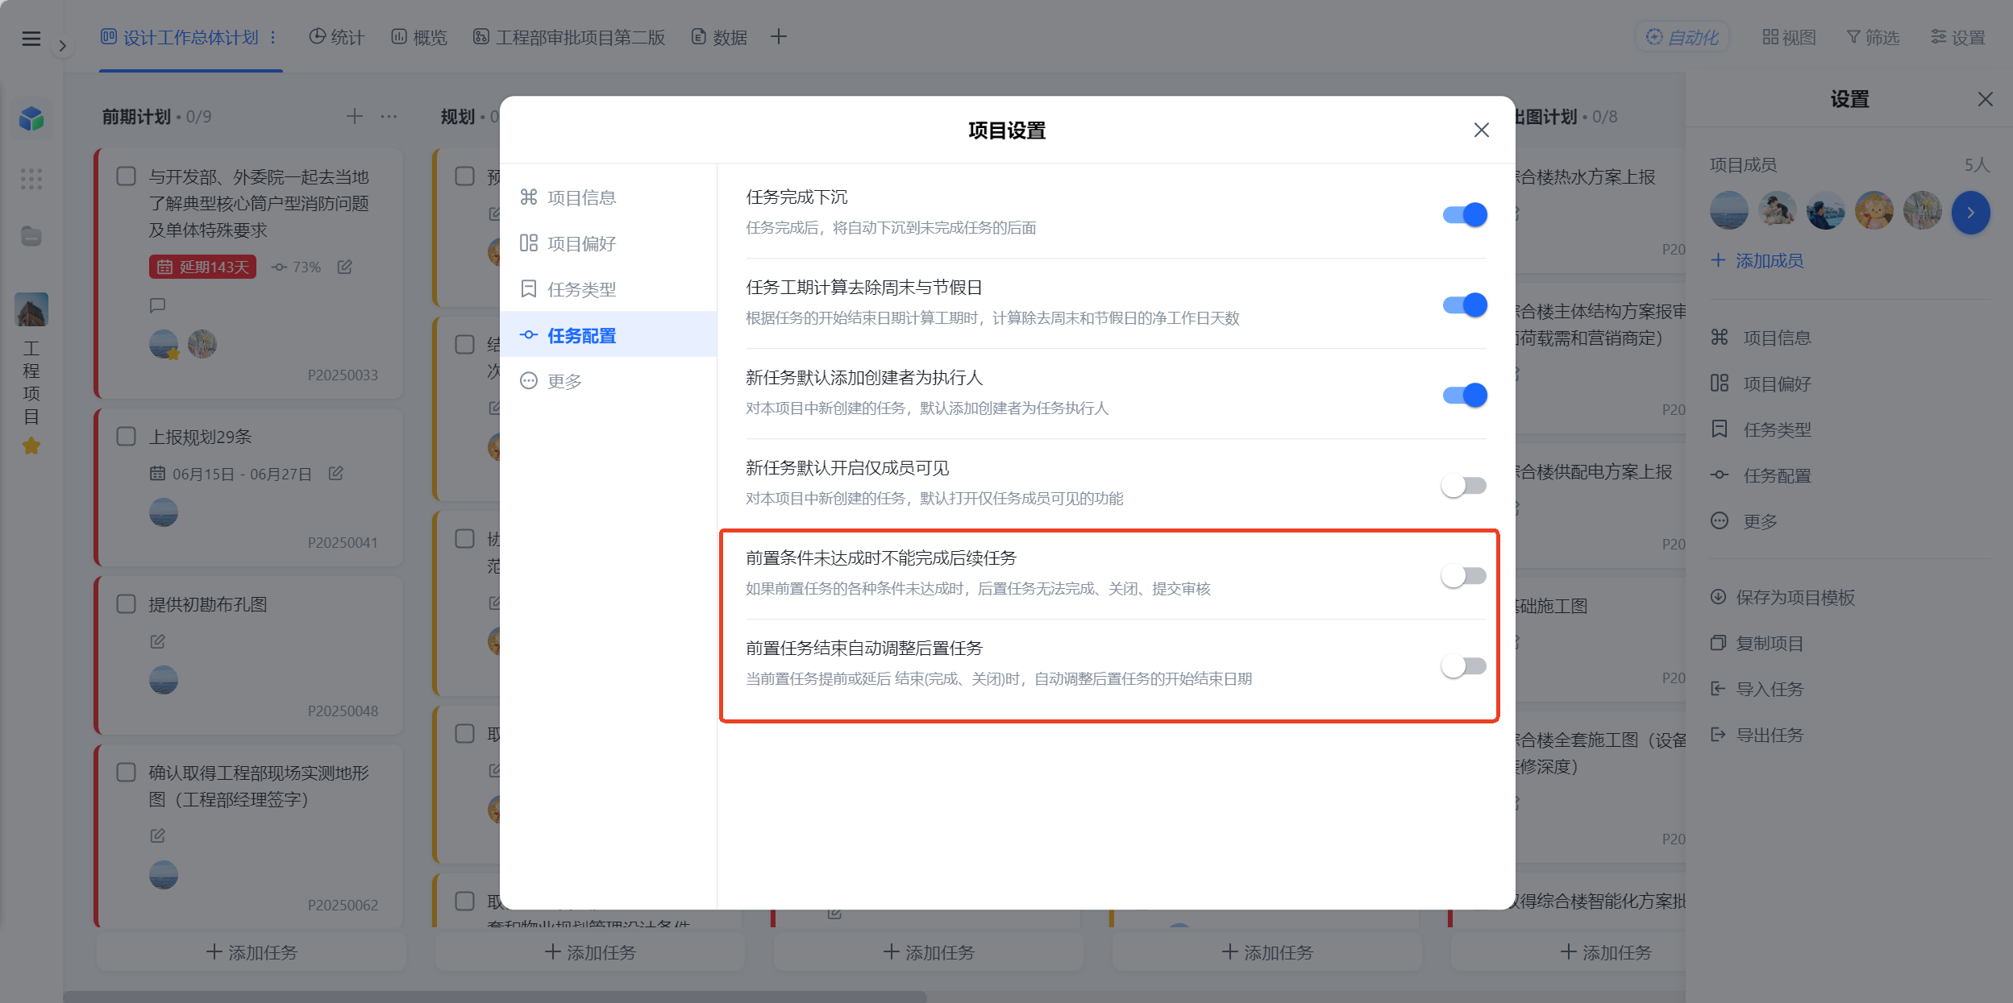Open the 自动化 button
This screenshot has width=2013, height=1003.
click(1682, 37)
